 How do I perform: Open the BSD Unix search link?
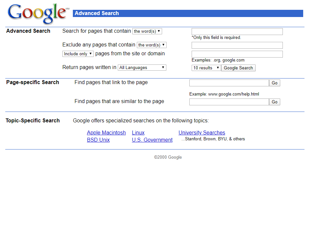click(98, 140)
